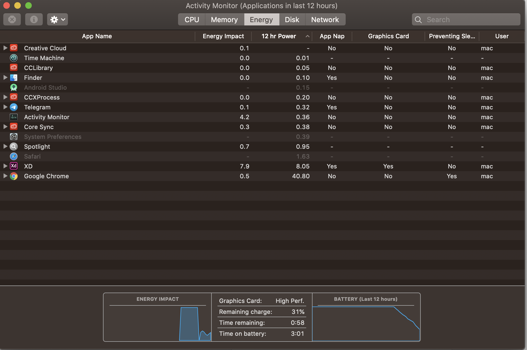Screen dimensions: 527x350
Task: Click the Google Chrome app icon
Action: pos(14,176)
